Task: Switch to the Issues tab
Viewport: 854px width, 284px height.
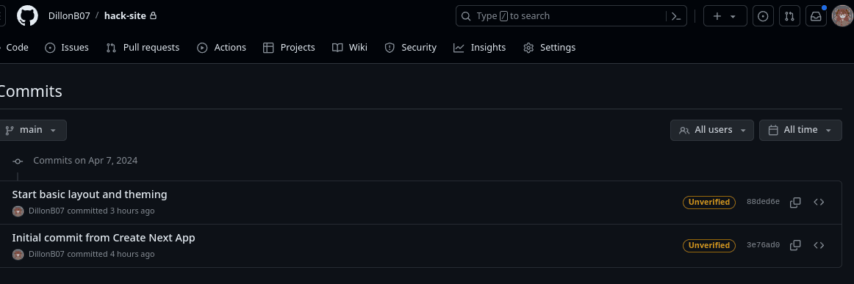Action: [66, 47]
